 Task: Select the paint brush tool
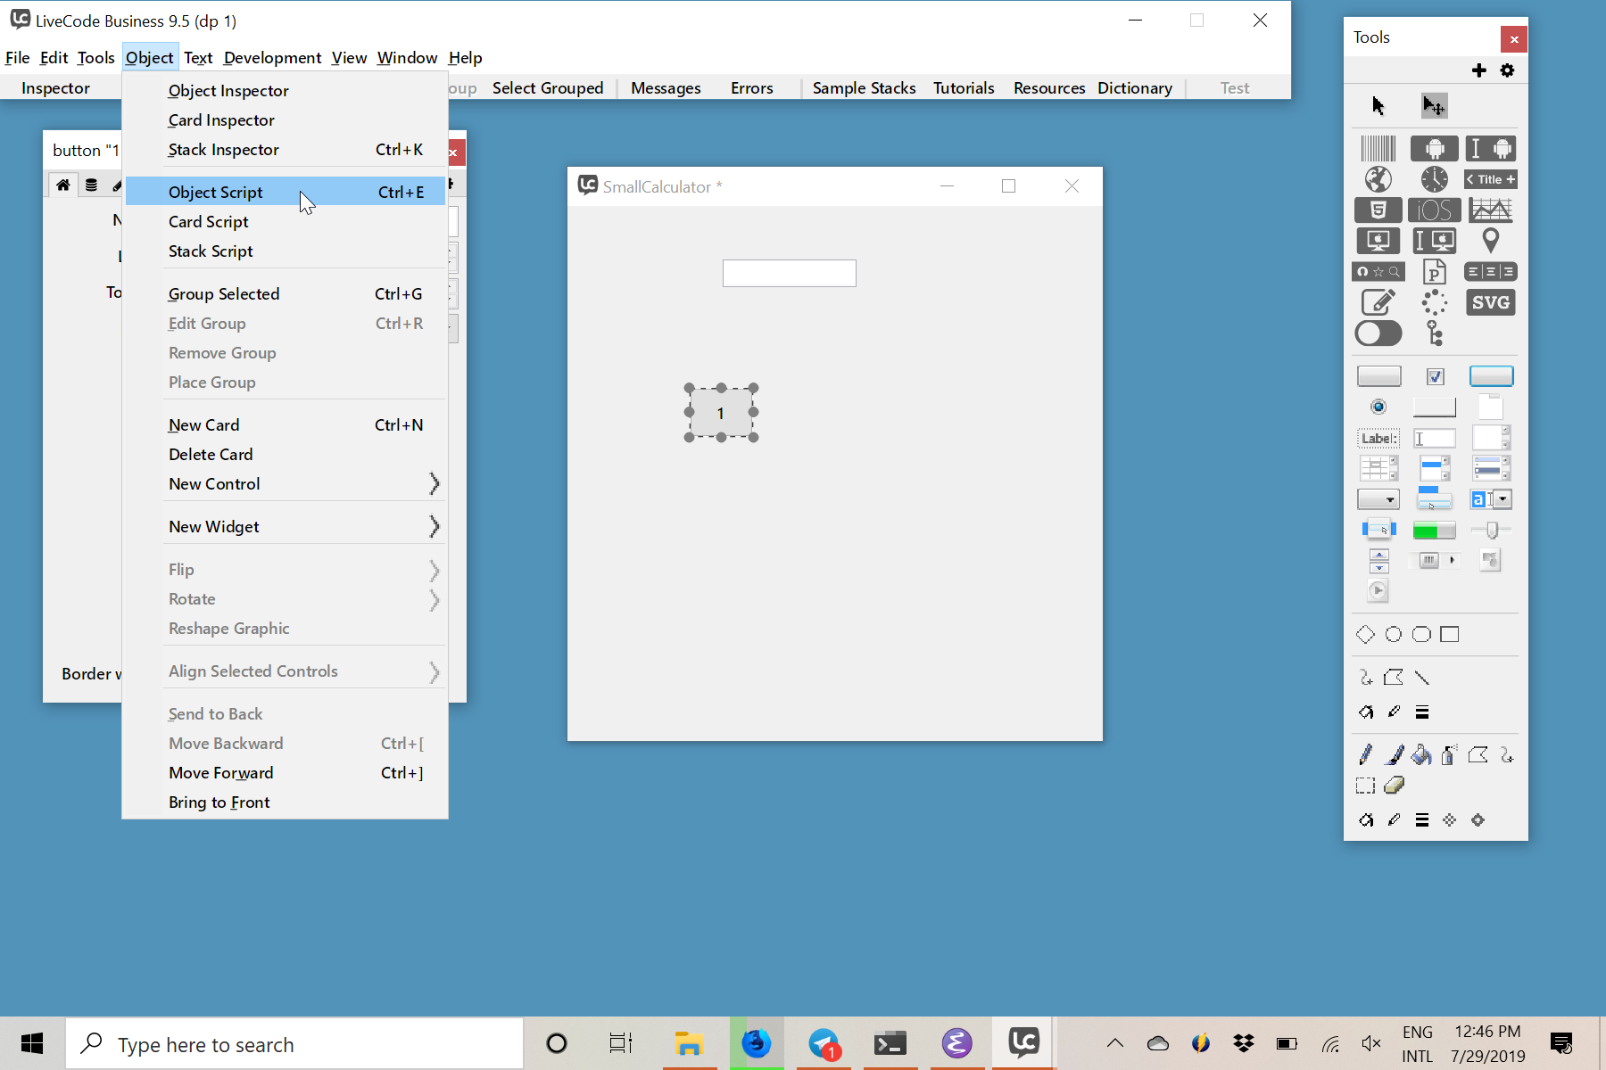(1394, 755)
